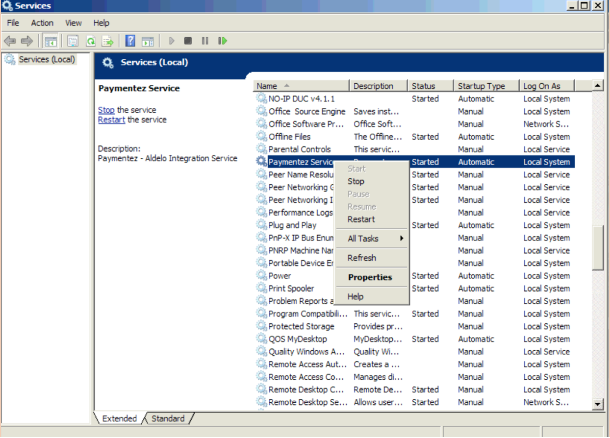Click the Manual startup type of Remote Access Aut...
610x438 pixels.
coord(471,365)
